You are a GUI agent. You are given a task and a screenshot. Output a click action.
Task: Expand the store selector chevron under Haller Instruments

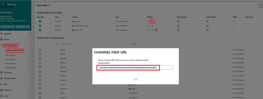point(29,21)
